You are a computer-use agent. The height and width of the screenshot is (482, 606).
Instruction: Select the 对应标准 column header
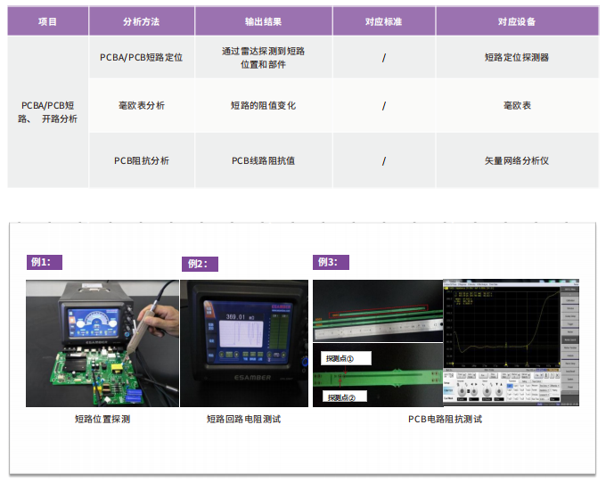[383, 21]
